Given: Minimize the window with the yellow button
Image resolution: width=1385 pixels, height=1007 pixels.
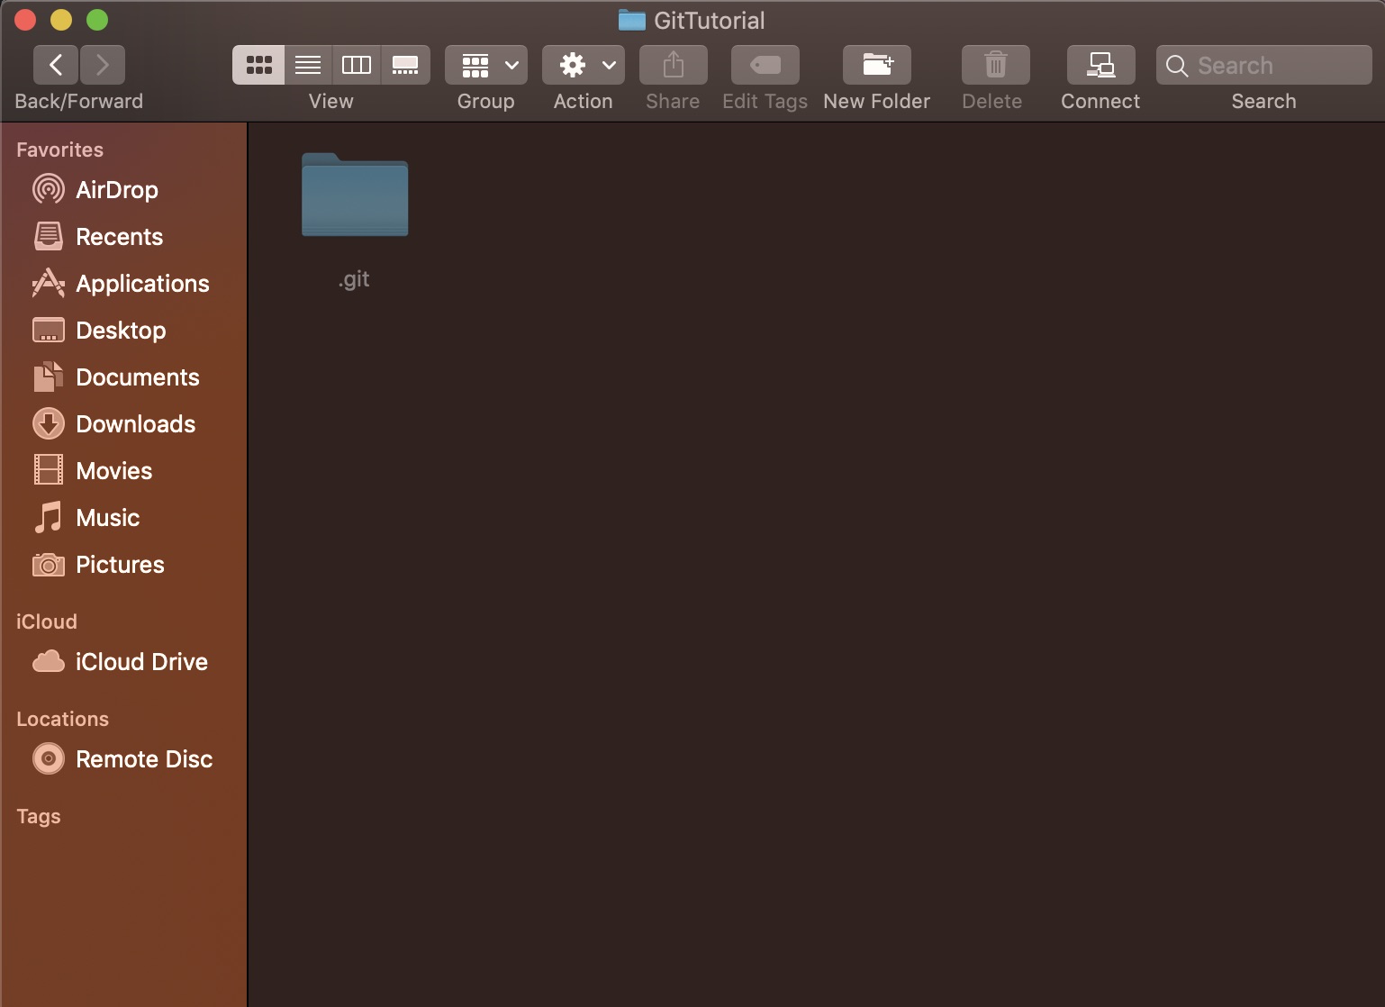Looking at the screenshot, I should point(61,19).
